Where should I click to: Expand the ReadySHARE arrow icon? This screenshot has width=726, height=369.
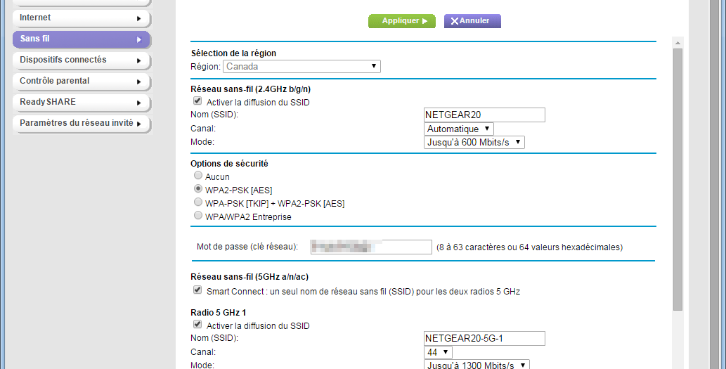139,103
